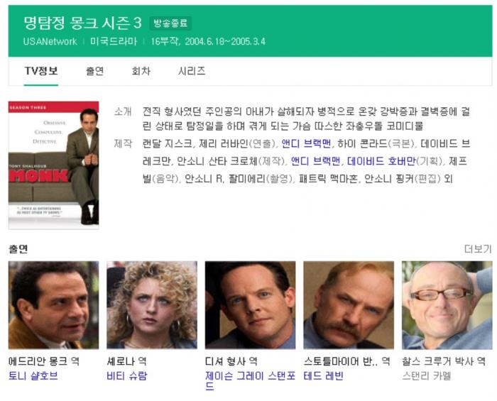Click 비티 슈람 cast photo
This screenshot has height=401, width=497.
152,305
